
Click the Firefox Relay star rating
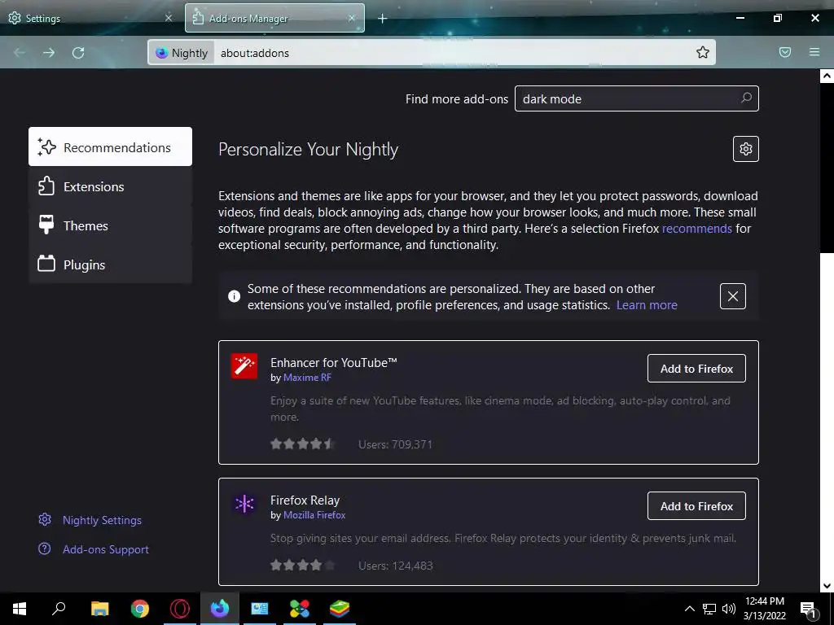[302, 565]
